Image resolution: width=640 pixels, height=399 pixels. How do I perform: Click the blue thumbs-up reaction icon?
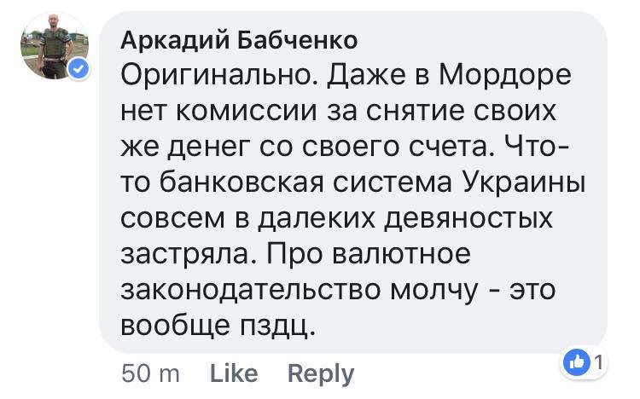[576, 363]
